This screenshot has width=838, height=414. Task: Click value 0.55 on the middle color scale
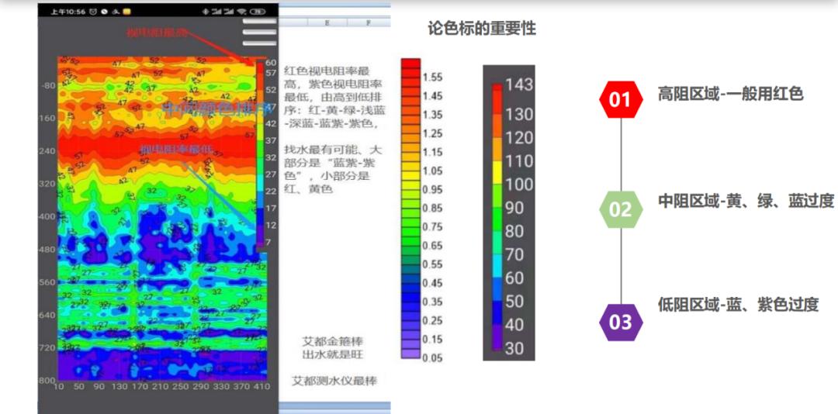pos(432,264)
